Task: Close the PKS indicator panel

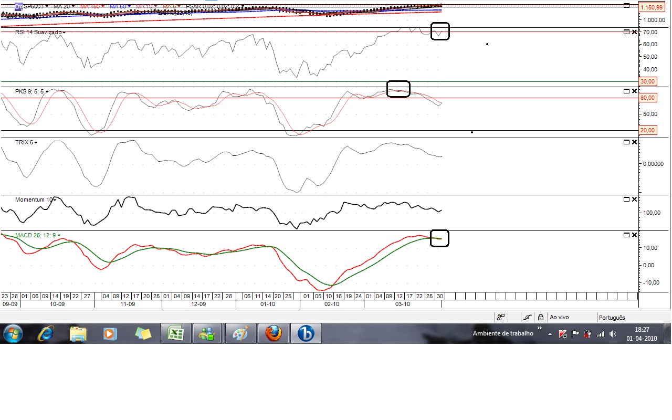Action: point(634,91)
